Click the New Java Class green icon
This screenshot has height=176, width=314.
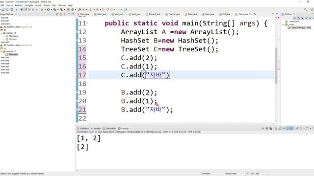click(73, 9)
